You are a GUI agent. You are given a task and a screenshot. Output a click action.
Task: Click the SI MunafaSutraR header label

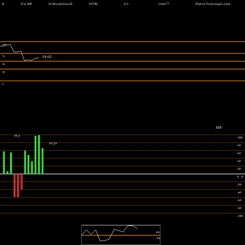coord(60,4)
